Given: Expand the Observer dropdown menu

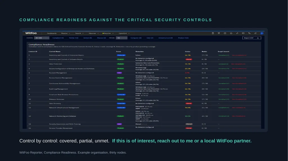Looking at the screenshot, I should pos(94,33).
